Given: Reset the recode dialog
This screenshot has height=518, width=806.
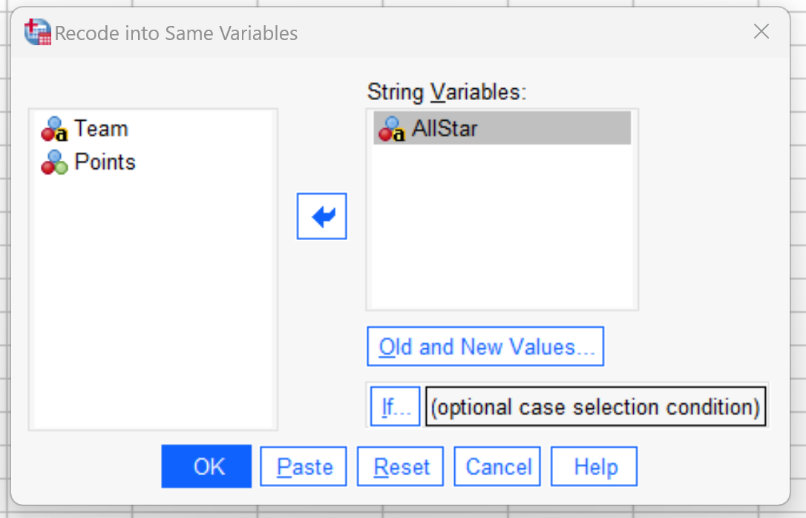Looking at the screenshot, I should [x=400, y=466].
